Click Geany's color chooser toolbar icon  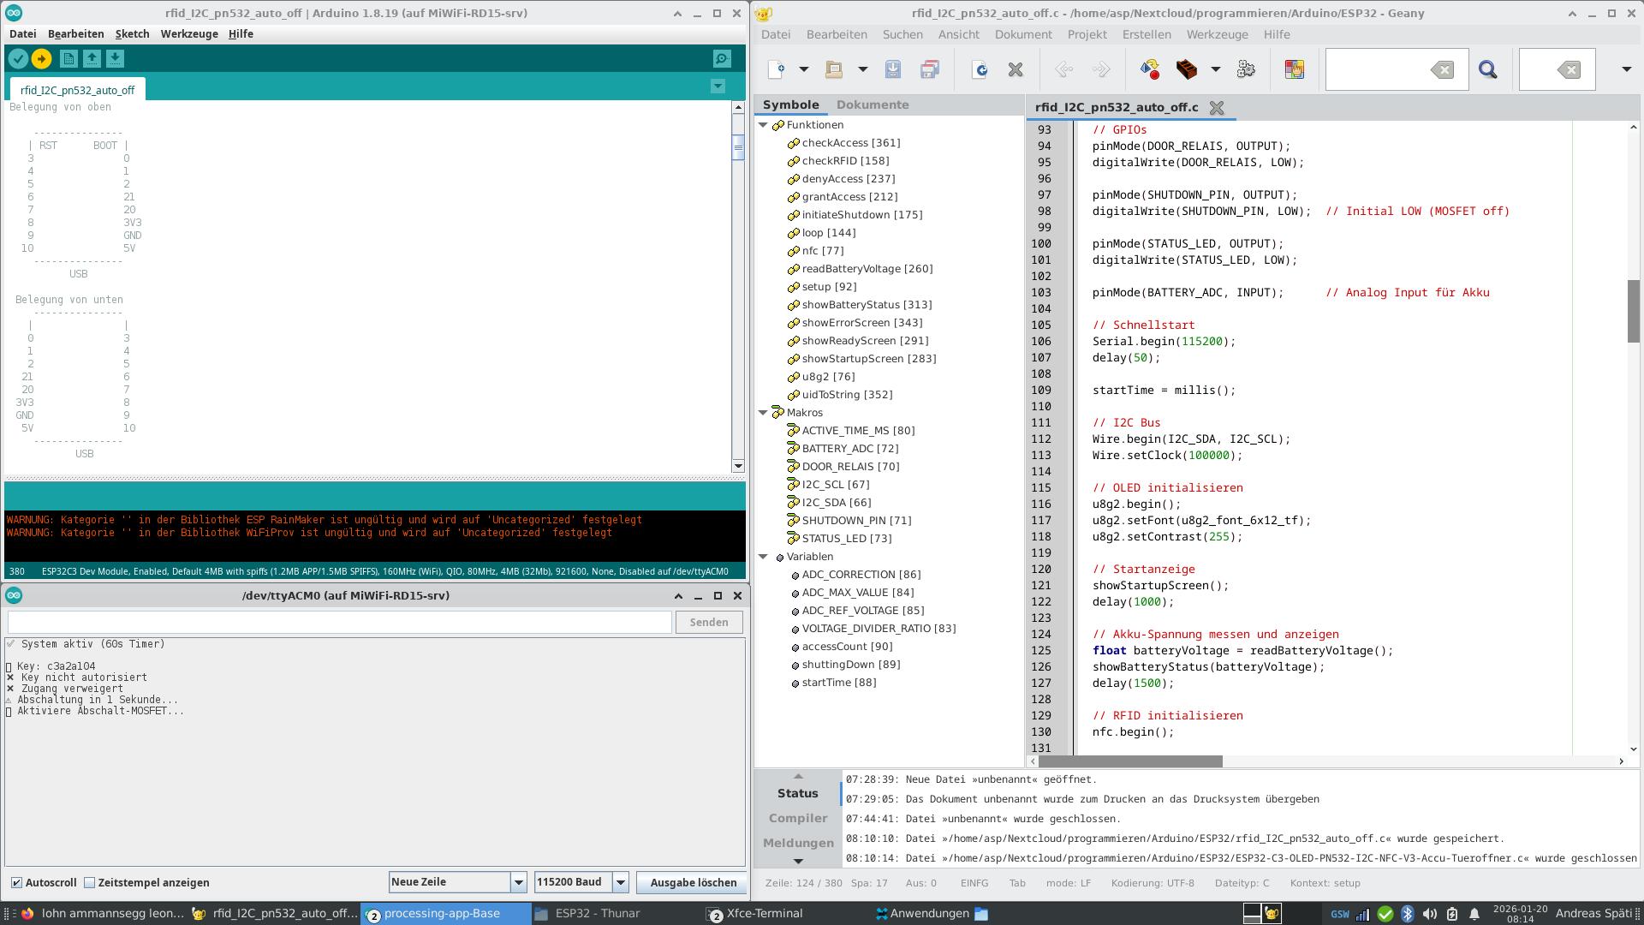point(1294,69)
